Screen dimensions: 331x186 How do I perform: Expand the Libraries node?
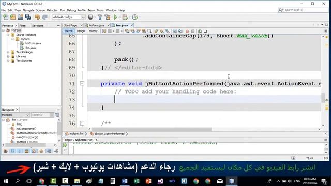(x=8, y=56)
